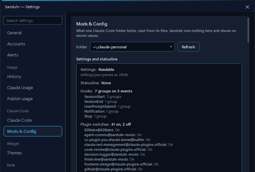Click the 'SessionEnd: 1 group' row
255x172 pixels.
coord(101,102)
